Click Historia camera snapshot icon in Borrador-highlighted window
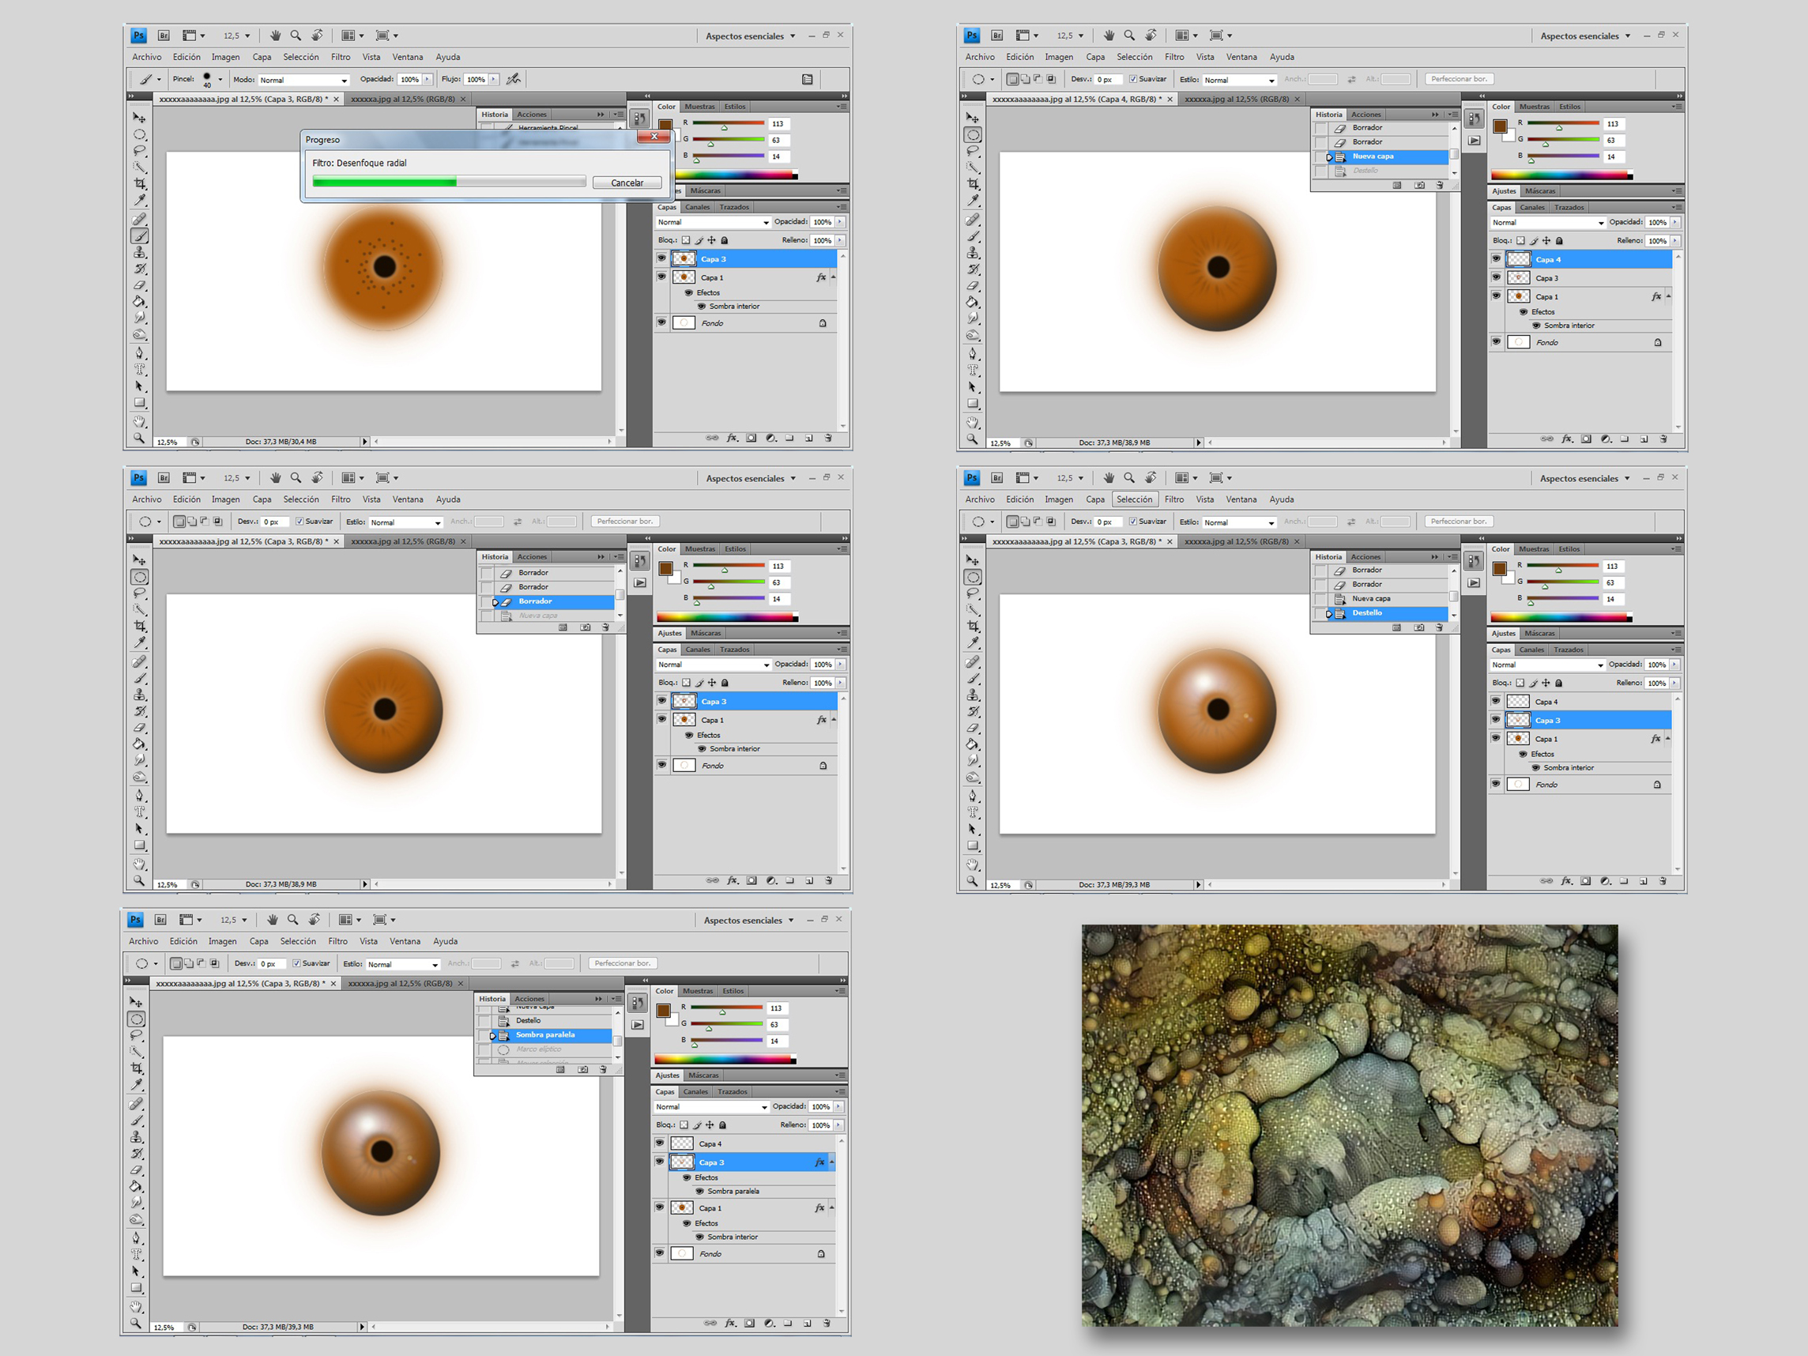 586,627
